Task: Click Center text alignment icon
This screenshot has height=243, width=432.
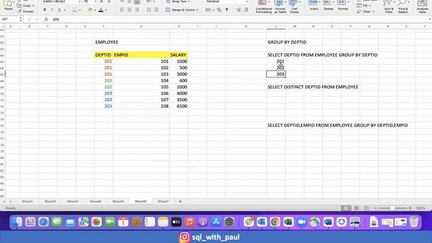Action: point(130,10)
